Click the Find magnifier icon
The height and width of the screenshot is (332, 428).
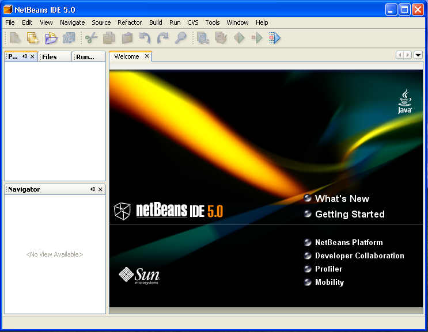(180, 38)
